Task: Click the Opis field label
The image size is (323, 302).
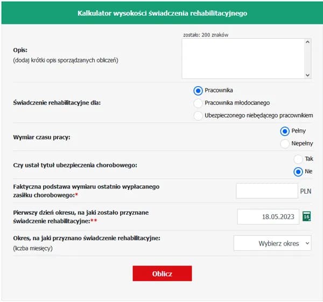Action: pos(20,50)
